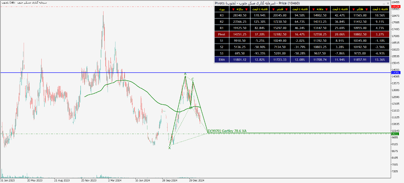Select the Pivot row label

(222, 34)
